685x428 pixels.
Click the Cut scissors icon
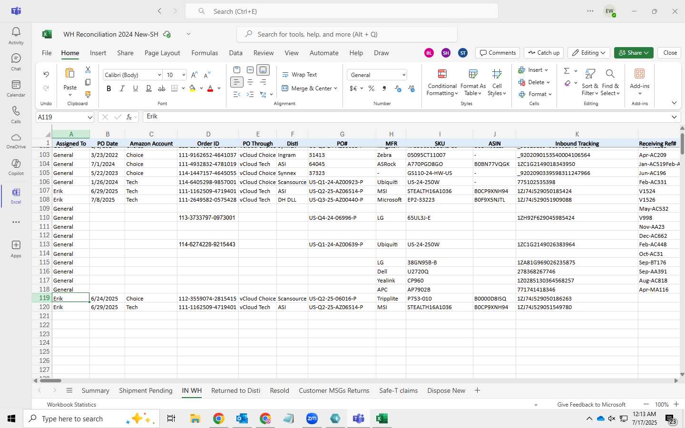coord(88,70)
